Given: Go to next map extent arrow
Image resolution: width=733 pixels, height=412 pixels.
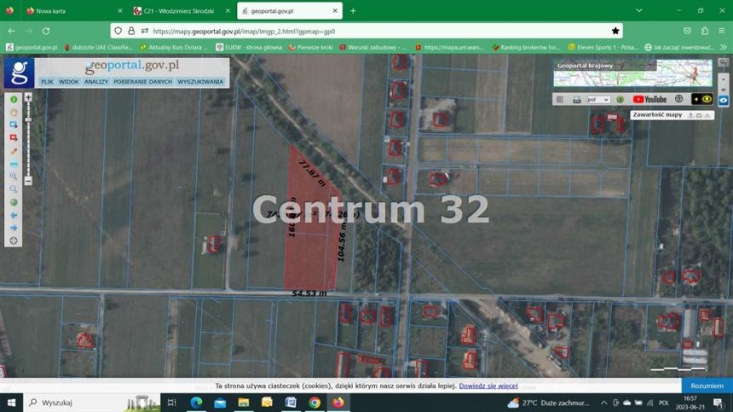Looking at the screenshot, I should point(14,228).
